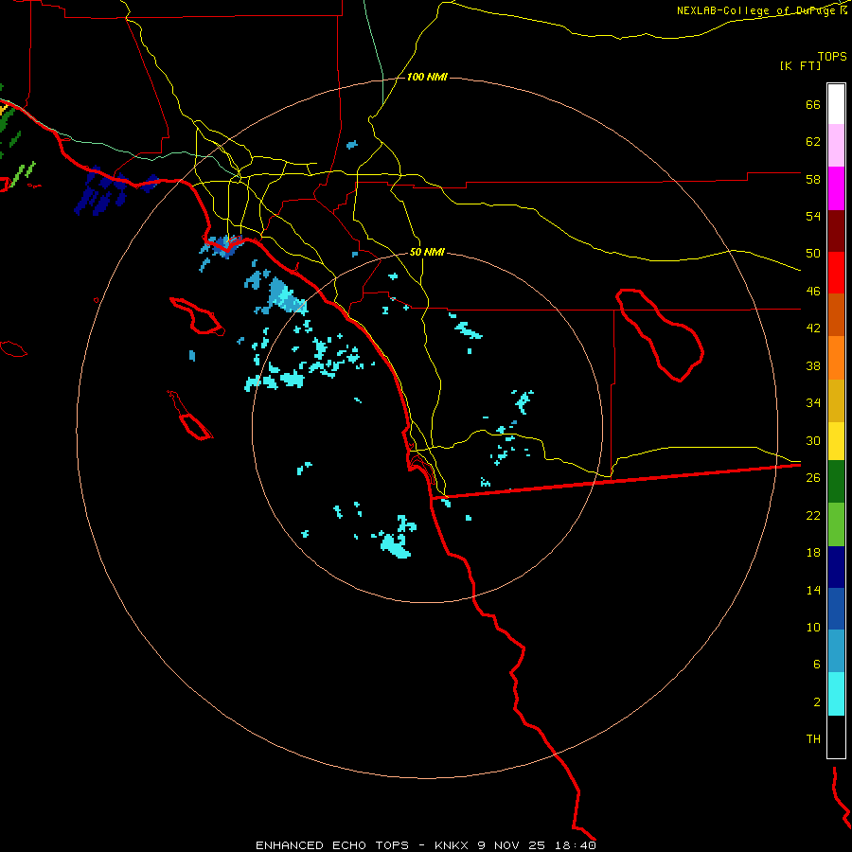Click the 'NEXLAB-College of DuPage' credit text
The image size is (852, 852).
click(x=757, y=10)
